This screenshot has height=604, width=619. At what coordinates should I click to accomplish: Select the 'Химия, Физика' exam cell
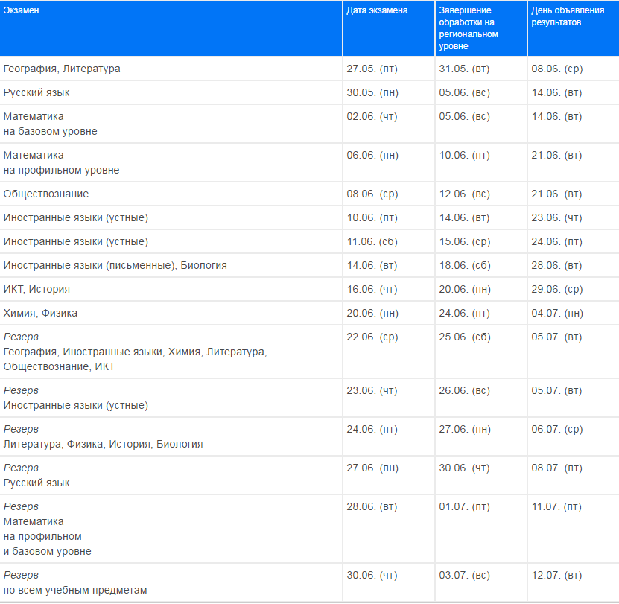(x=171, y=313)
